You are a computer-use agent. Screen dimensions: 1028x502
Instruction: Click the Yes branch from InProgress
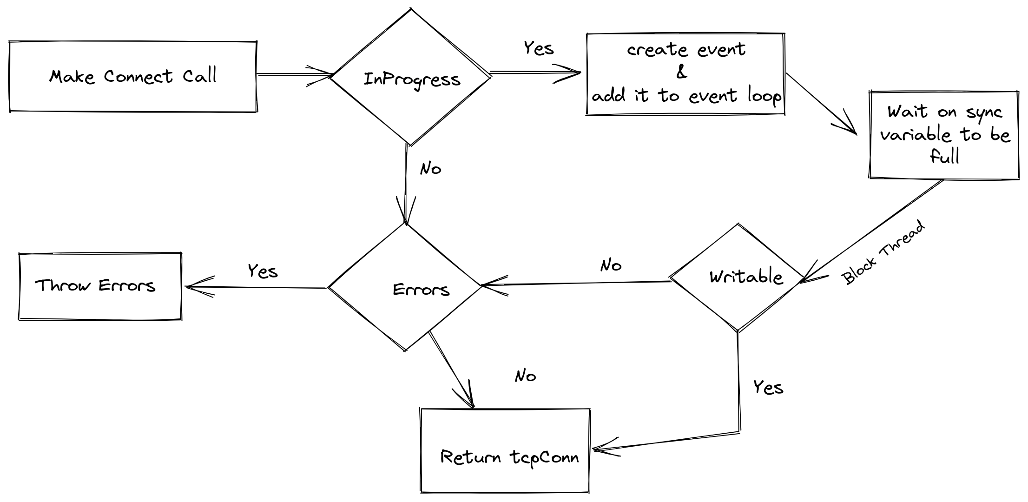[x=518, y=66]
